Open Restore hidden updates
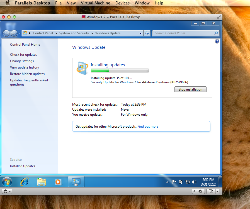The image size is (250, 209). pos(27,74)
